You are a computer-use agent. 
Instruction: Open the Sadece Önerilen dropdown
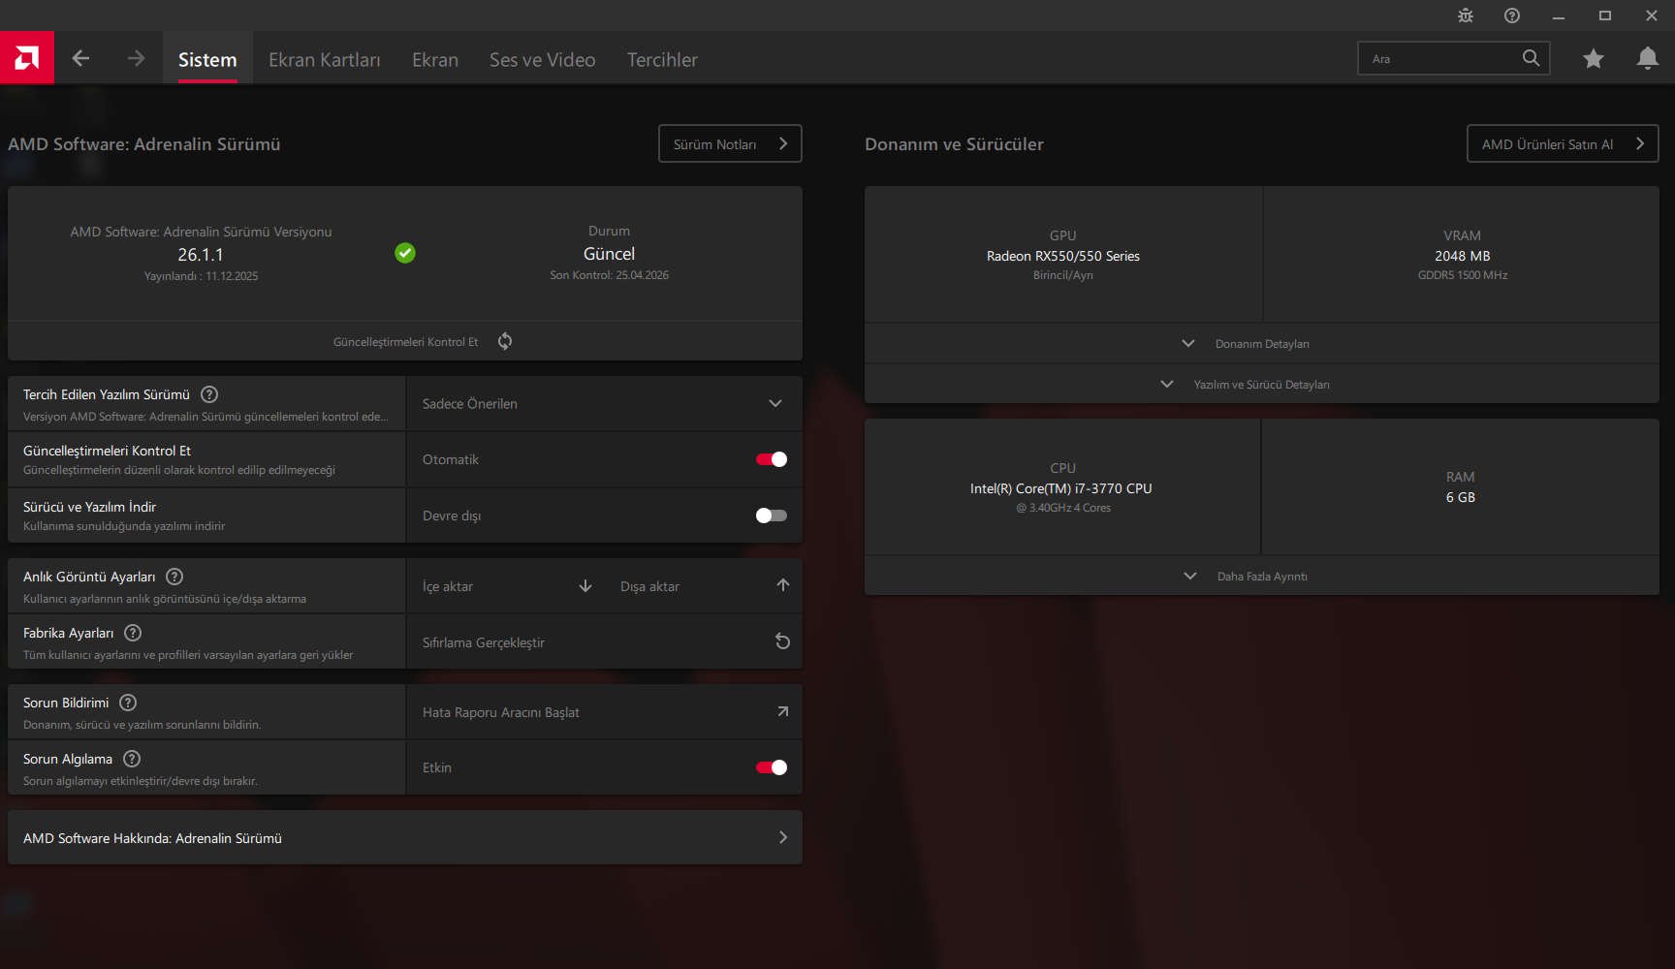[604, 403]
